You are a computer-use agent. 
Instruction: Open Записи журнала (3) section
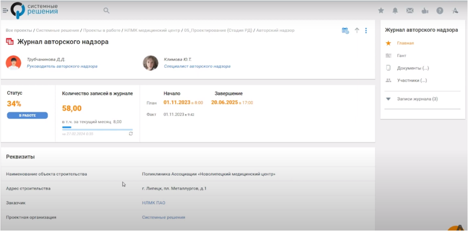click(x=417, y=99)
